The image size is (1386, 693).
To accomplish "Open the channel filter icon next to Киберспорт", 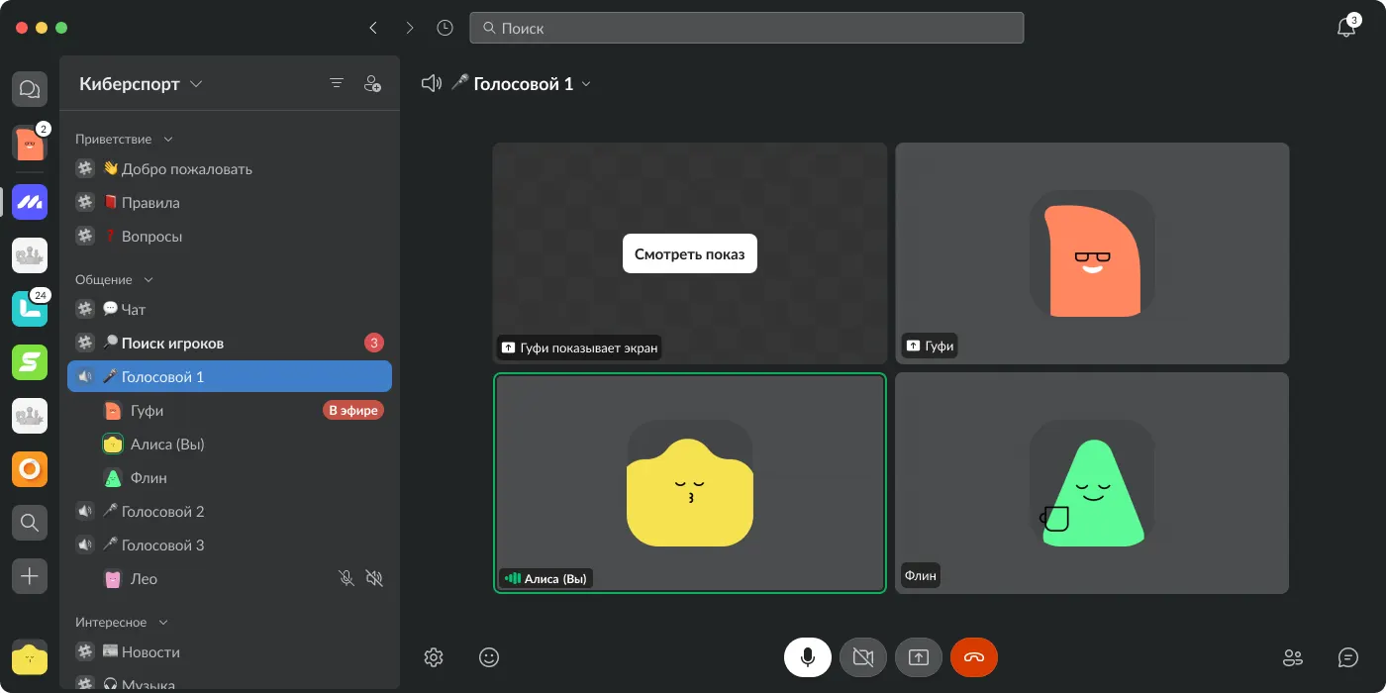I will coord(337,83).
